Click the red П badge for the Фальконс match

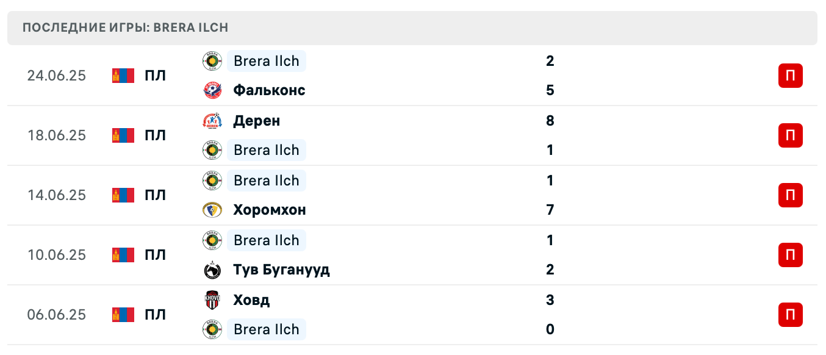pyautogui.click(x=790, y=76)
